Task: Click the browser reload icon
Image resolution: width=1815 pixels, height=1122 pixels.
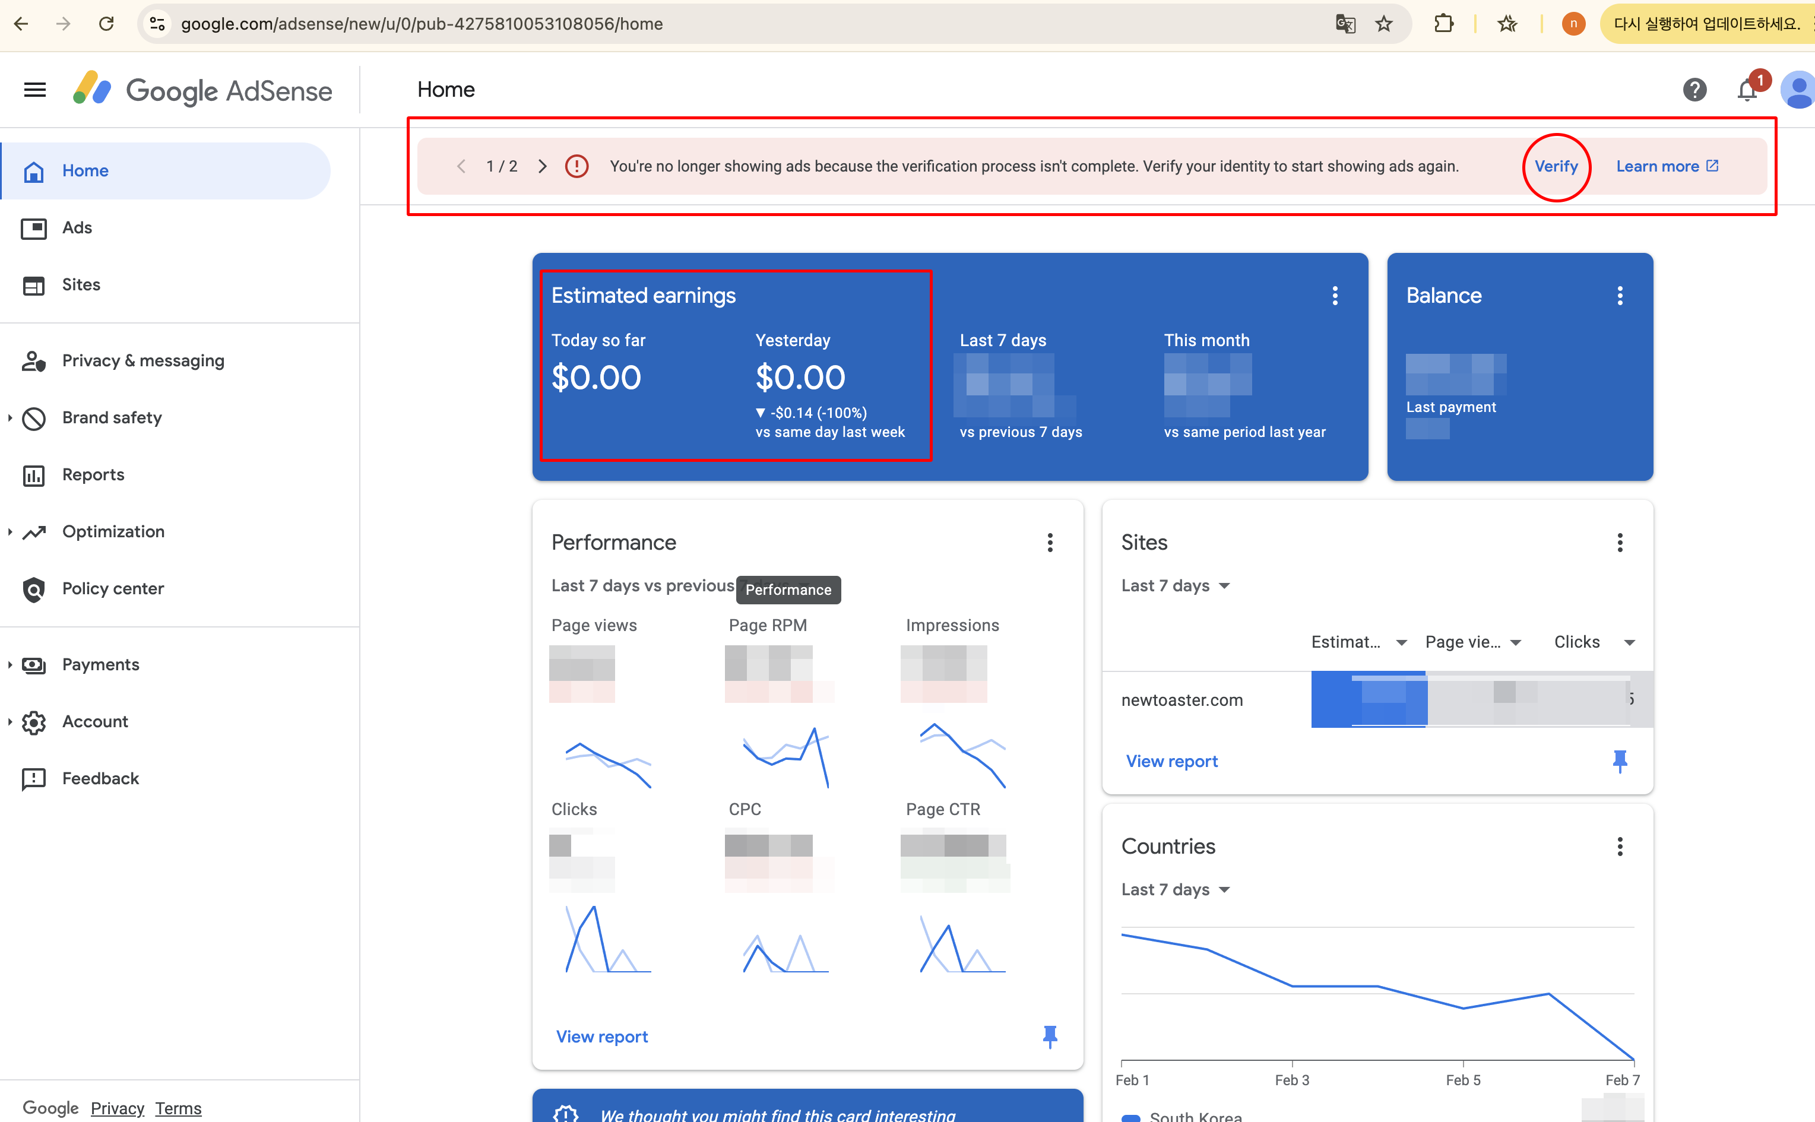Action: (x=106, y=24)
